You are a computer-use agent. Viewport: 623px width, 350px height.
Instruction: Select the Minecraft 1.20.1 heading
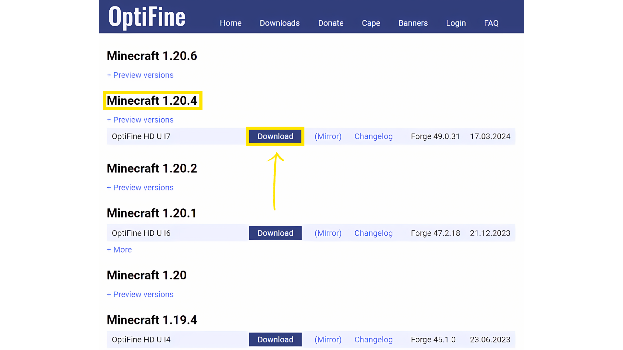click(x=152, y=213)
